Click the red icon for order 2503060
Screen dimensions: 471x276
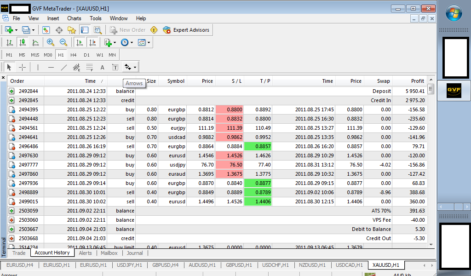pos(11,220)
